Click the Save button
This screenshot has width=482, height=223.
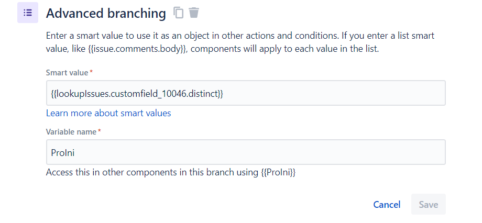[x=429, y=204]
